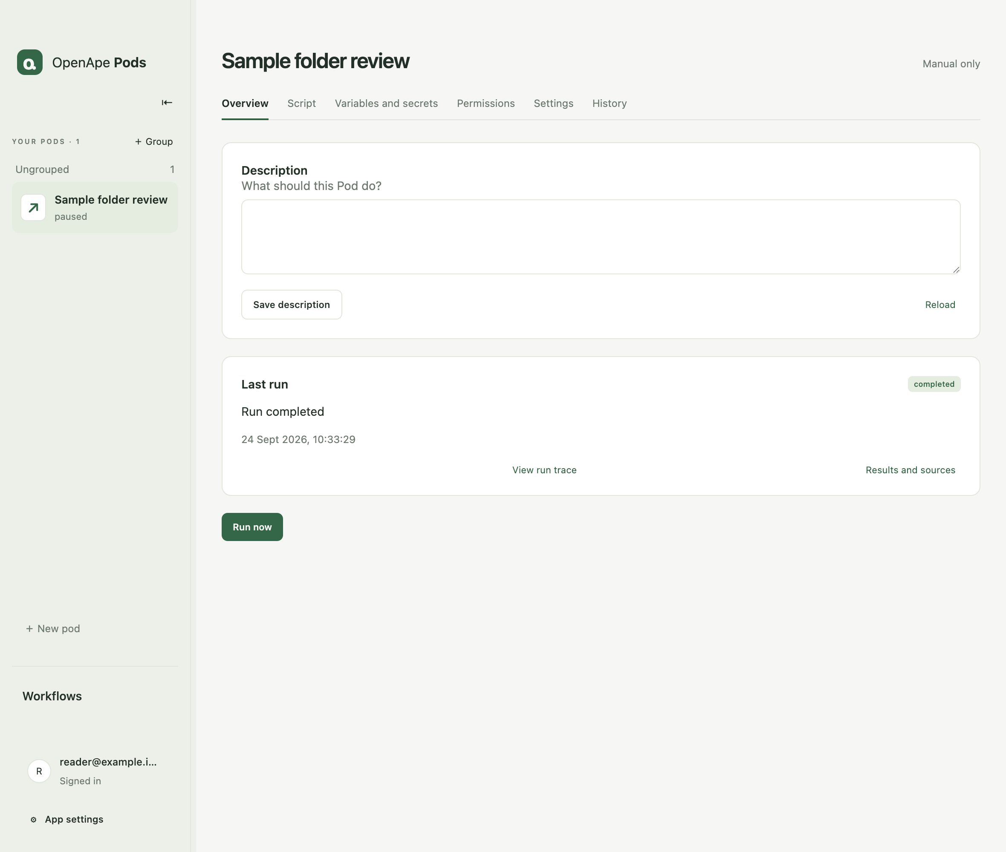Click the run timestamp 24 Sept 2026, 10:33:29
This screenshot has height=852, width=1006.
click(x=298, y=440)
